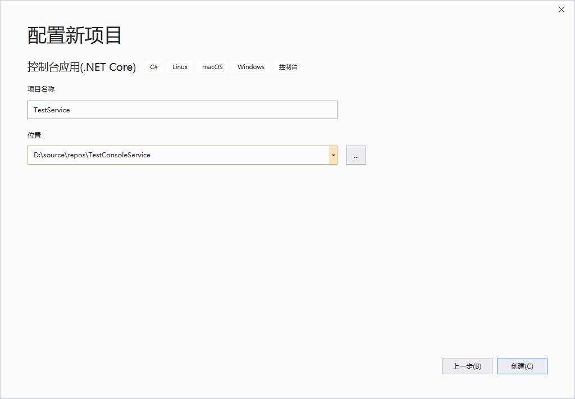Click the Linux platform tag
Viewport: 575px width, 399px height.
pos(180,67)
